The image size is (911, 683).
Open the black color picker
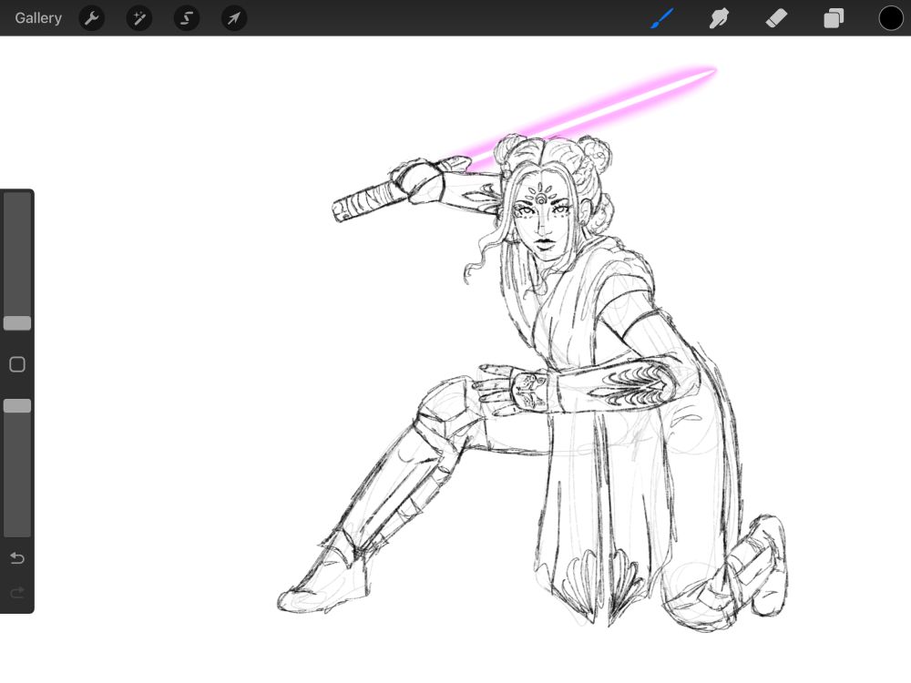tap(891, 18)
